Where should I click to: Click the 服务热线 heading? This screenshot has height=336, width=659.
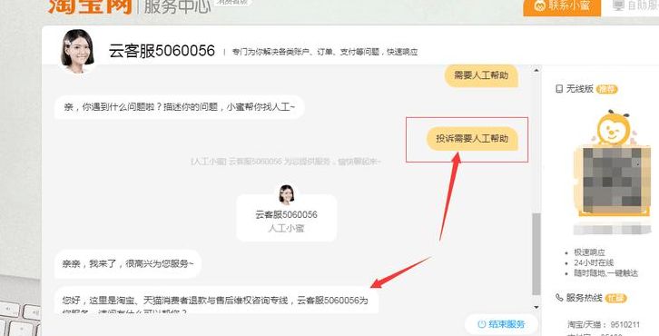[585, 298]
